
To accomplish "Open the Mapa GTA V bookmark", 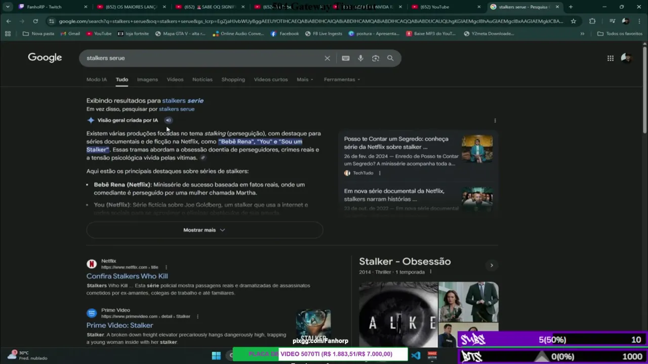I will pyautogui.click(x=180, y=34).
